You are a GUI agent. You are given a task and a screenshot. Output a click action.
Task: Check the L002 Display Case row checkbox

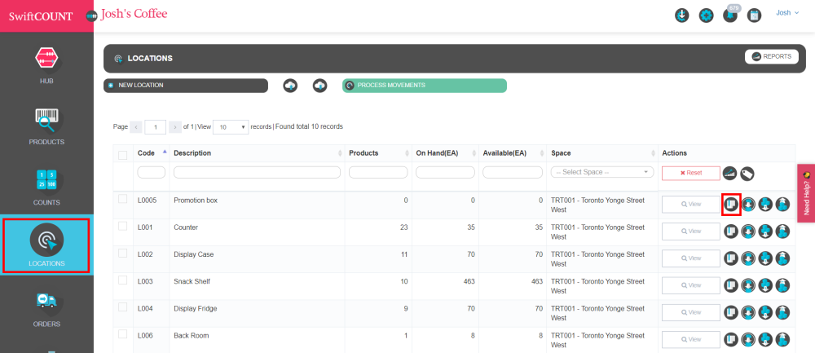[123, 253]
